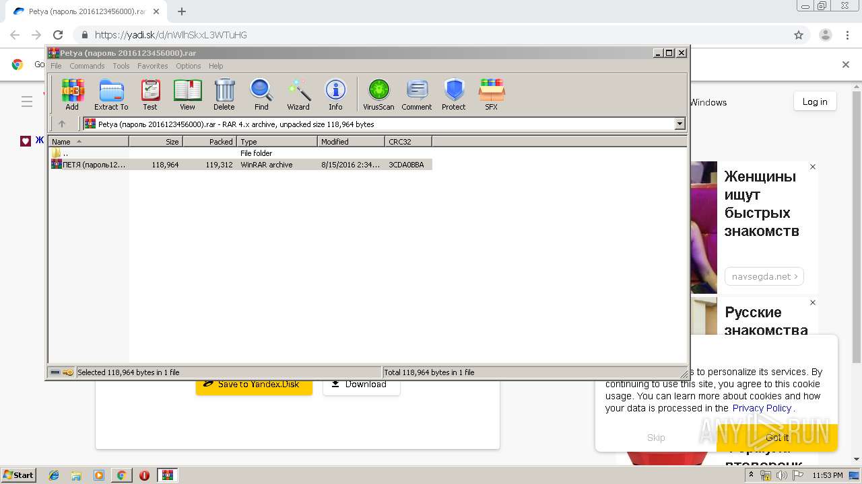Launch the Wizard tool
862x484 pixels.
click(x=298, y=94)
